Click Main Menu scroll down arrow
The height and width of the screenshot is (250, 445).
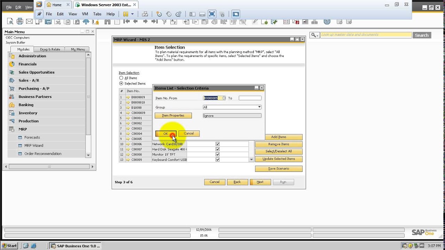[88, 155]
